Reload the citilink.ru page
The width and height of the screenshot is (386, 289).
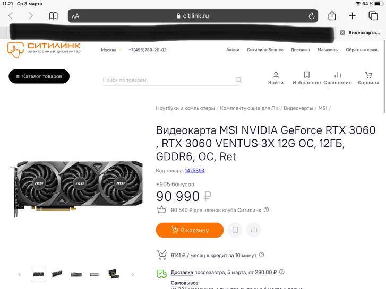[312, 16]
